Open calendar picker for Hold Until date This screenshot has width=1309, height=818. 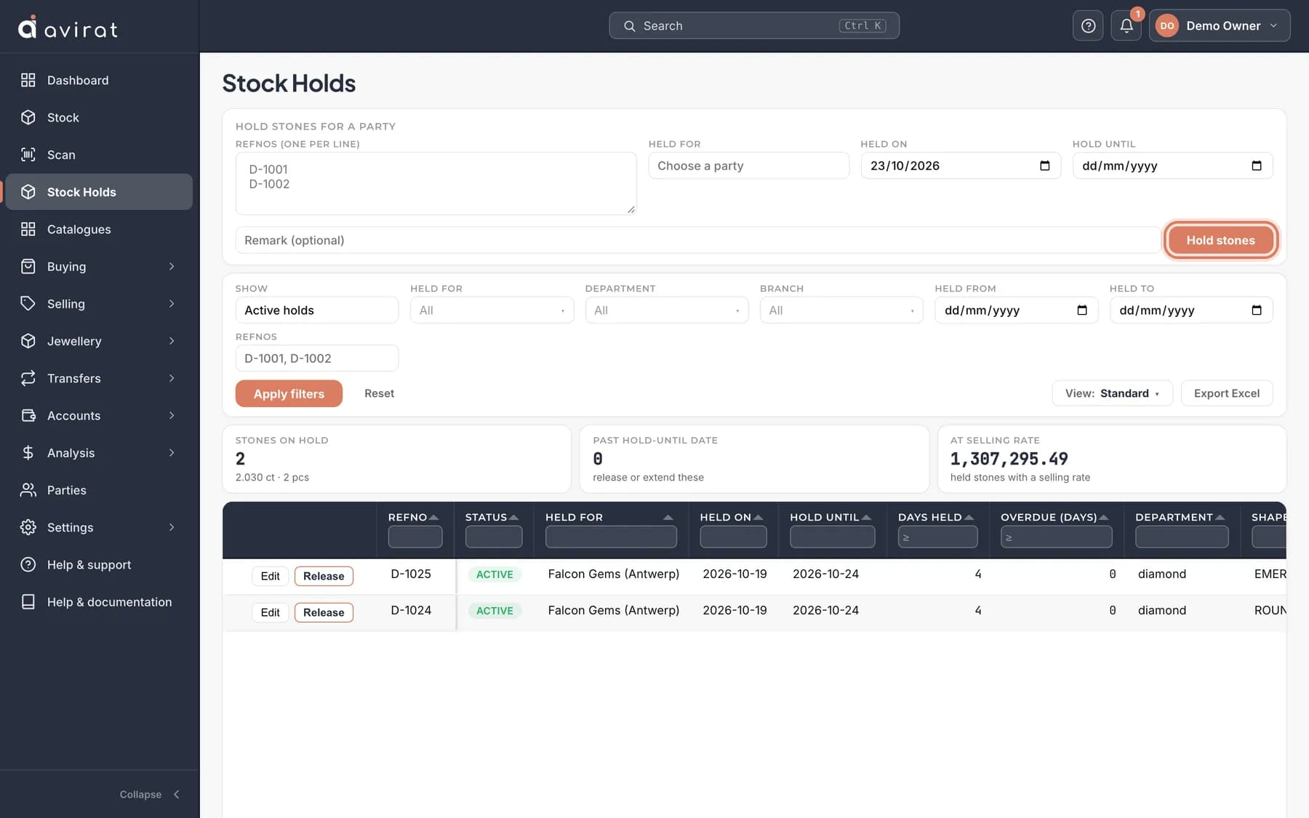1256,166
